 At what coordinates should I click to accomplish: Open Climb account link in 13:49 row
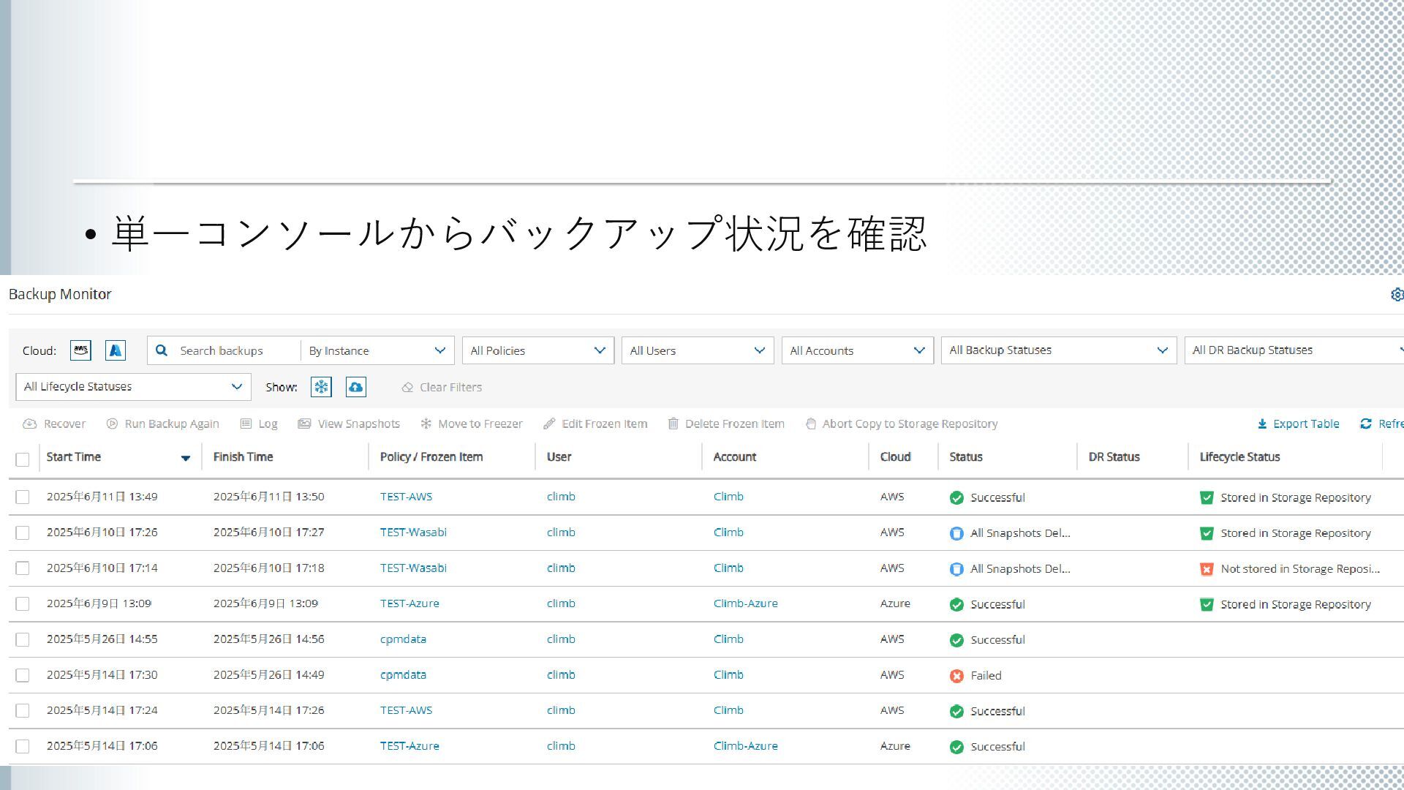728,497
